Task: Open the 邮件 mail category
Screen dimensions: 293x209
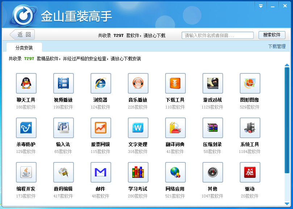Action: coord(101,172)
